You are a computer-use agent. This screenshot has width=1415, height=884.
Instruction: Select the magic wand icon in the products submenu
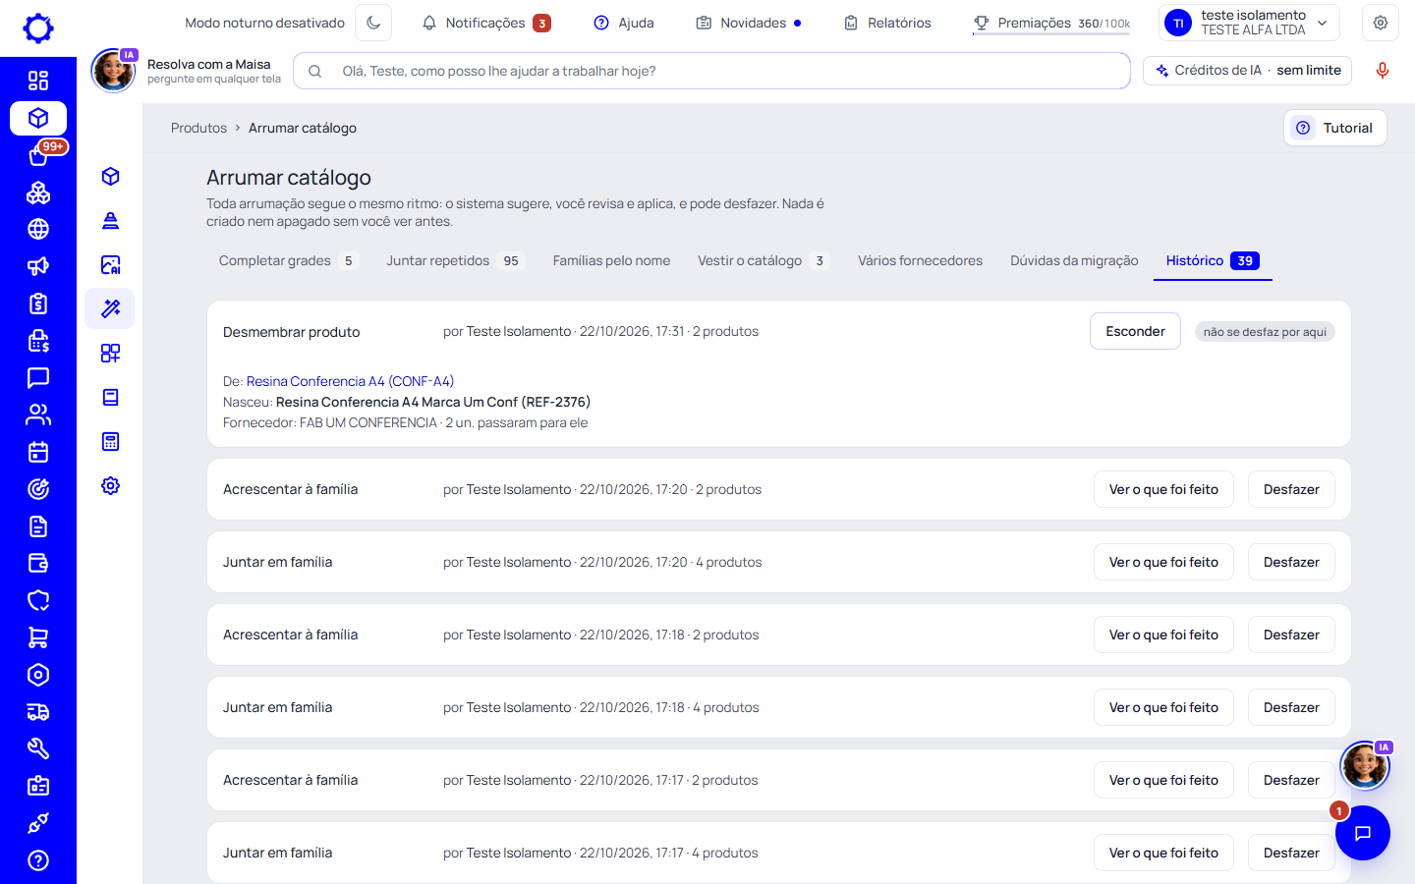point(110,308)
